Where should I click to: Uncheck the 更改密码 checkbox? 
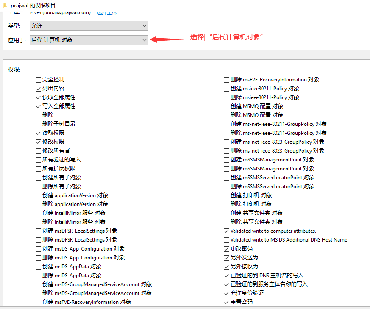click(x=226, y=249)
